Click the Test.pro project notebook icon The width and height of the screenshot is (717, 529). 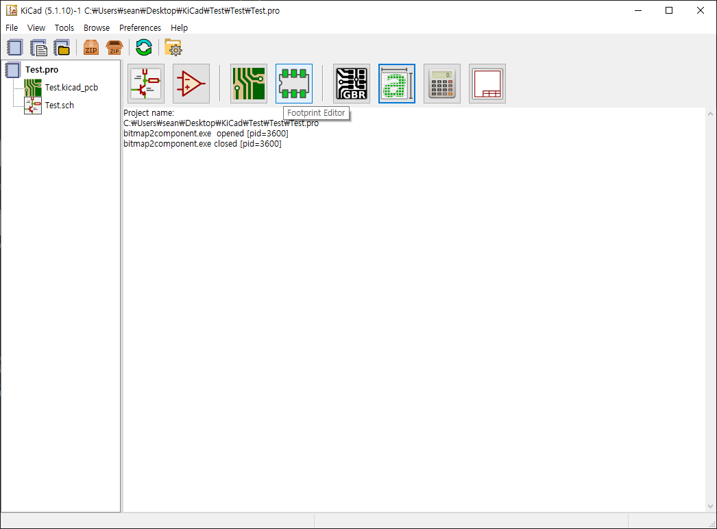13,69
